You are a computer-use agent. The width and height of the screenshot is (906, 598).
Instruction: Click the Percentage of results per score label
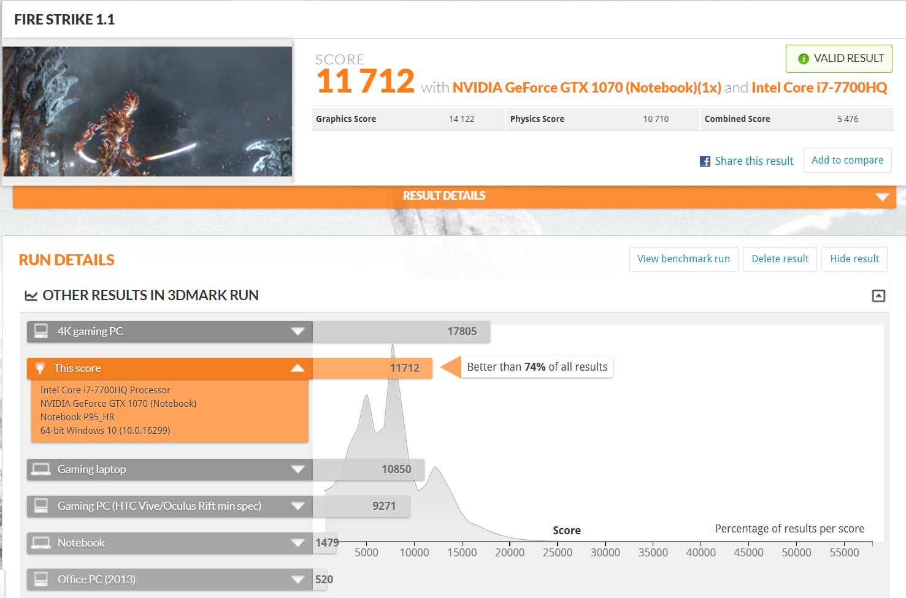(x=789, y=529)
